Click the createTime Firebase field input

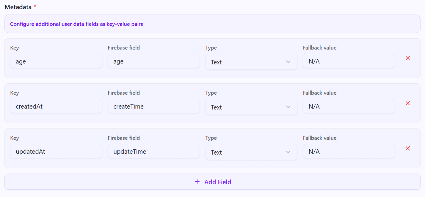153,107
